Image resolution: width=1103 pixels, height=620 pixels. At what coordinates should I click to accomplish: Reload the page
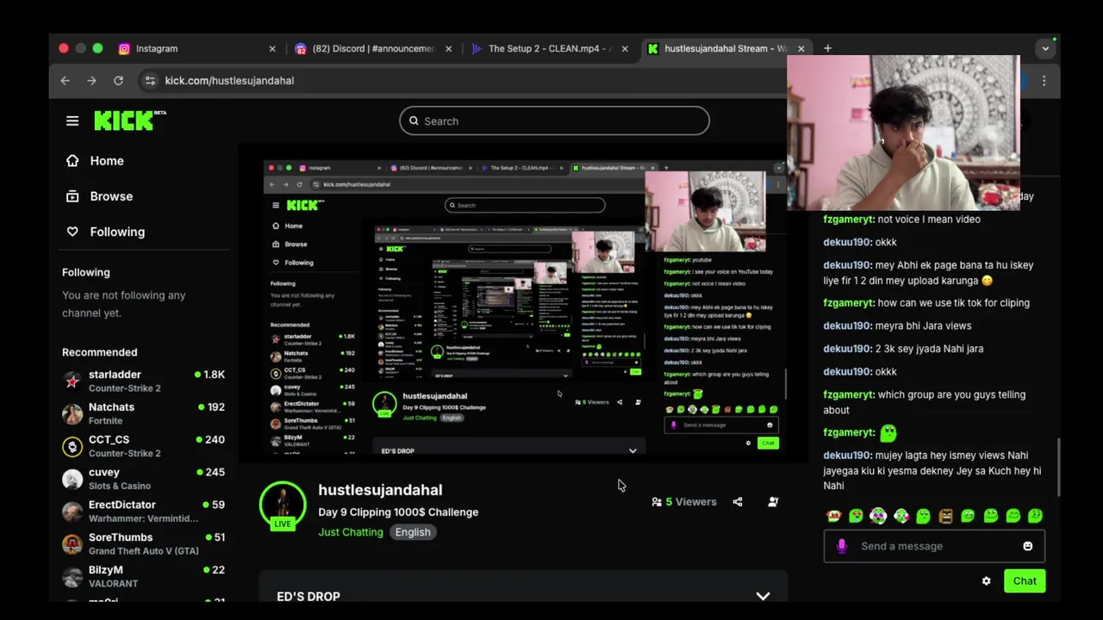118,80
